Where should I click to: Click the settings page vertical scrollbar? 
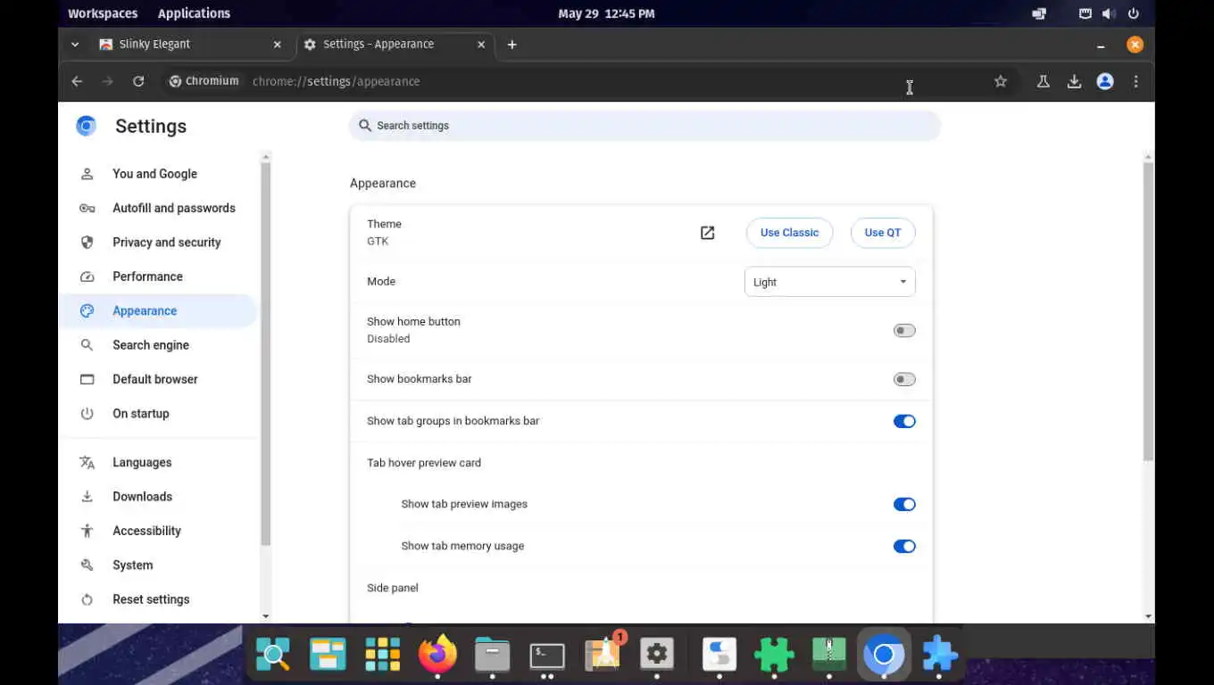1148,311
